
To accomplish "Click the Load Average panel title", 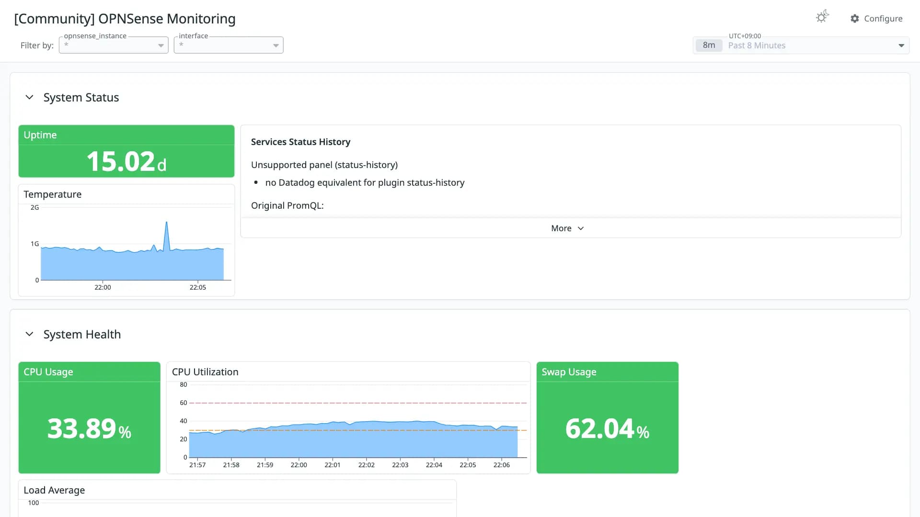I will [54, 490].
